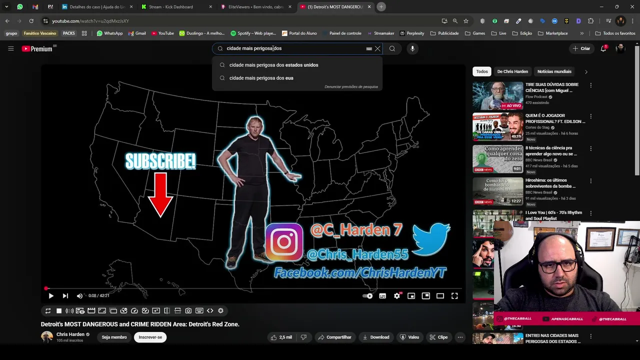Click 'Denunciar previsões de pesquisa' link
Screen dimensions: 640x360
click(x=351, y=87)
